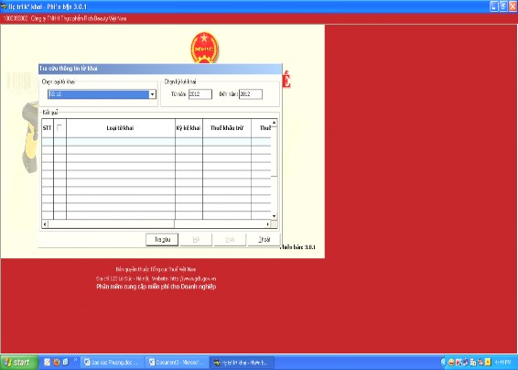
Task: Click the yellow square tray icon
Action: tap(488, 363)
